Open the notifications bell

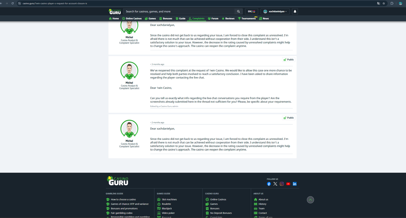click(295, 11)
